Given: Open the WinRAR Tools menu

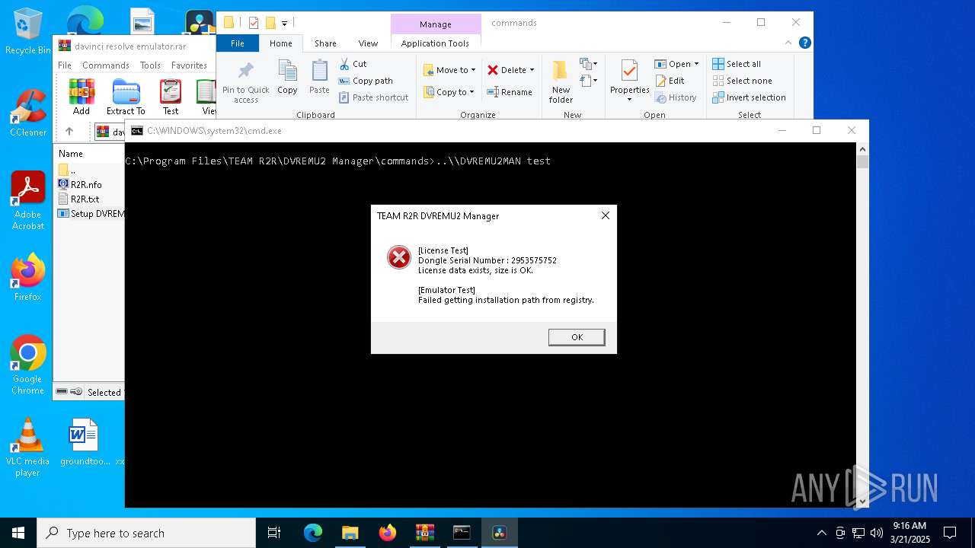Looking at the screenshot, I should coord(150,65).
